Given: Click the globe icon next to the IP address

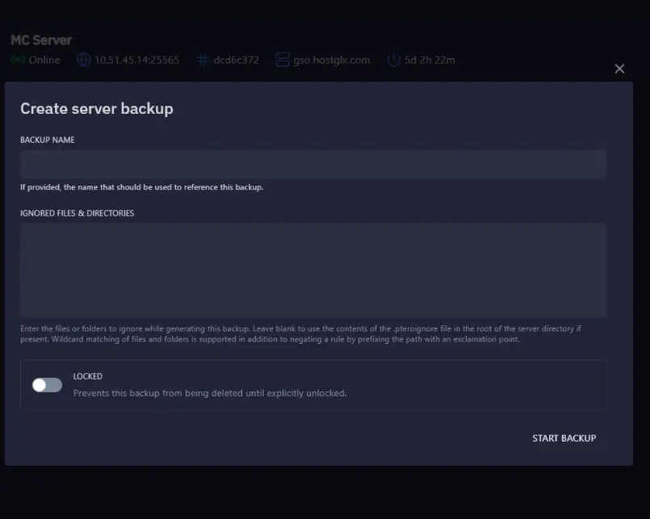Looking at the screenshot, I should pos(83,60).
